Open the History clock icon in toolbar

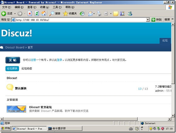[x=82, y=14]
